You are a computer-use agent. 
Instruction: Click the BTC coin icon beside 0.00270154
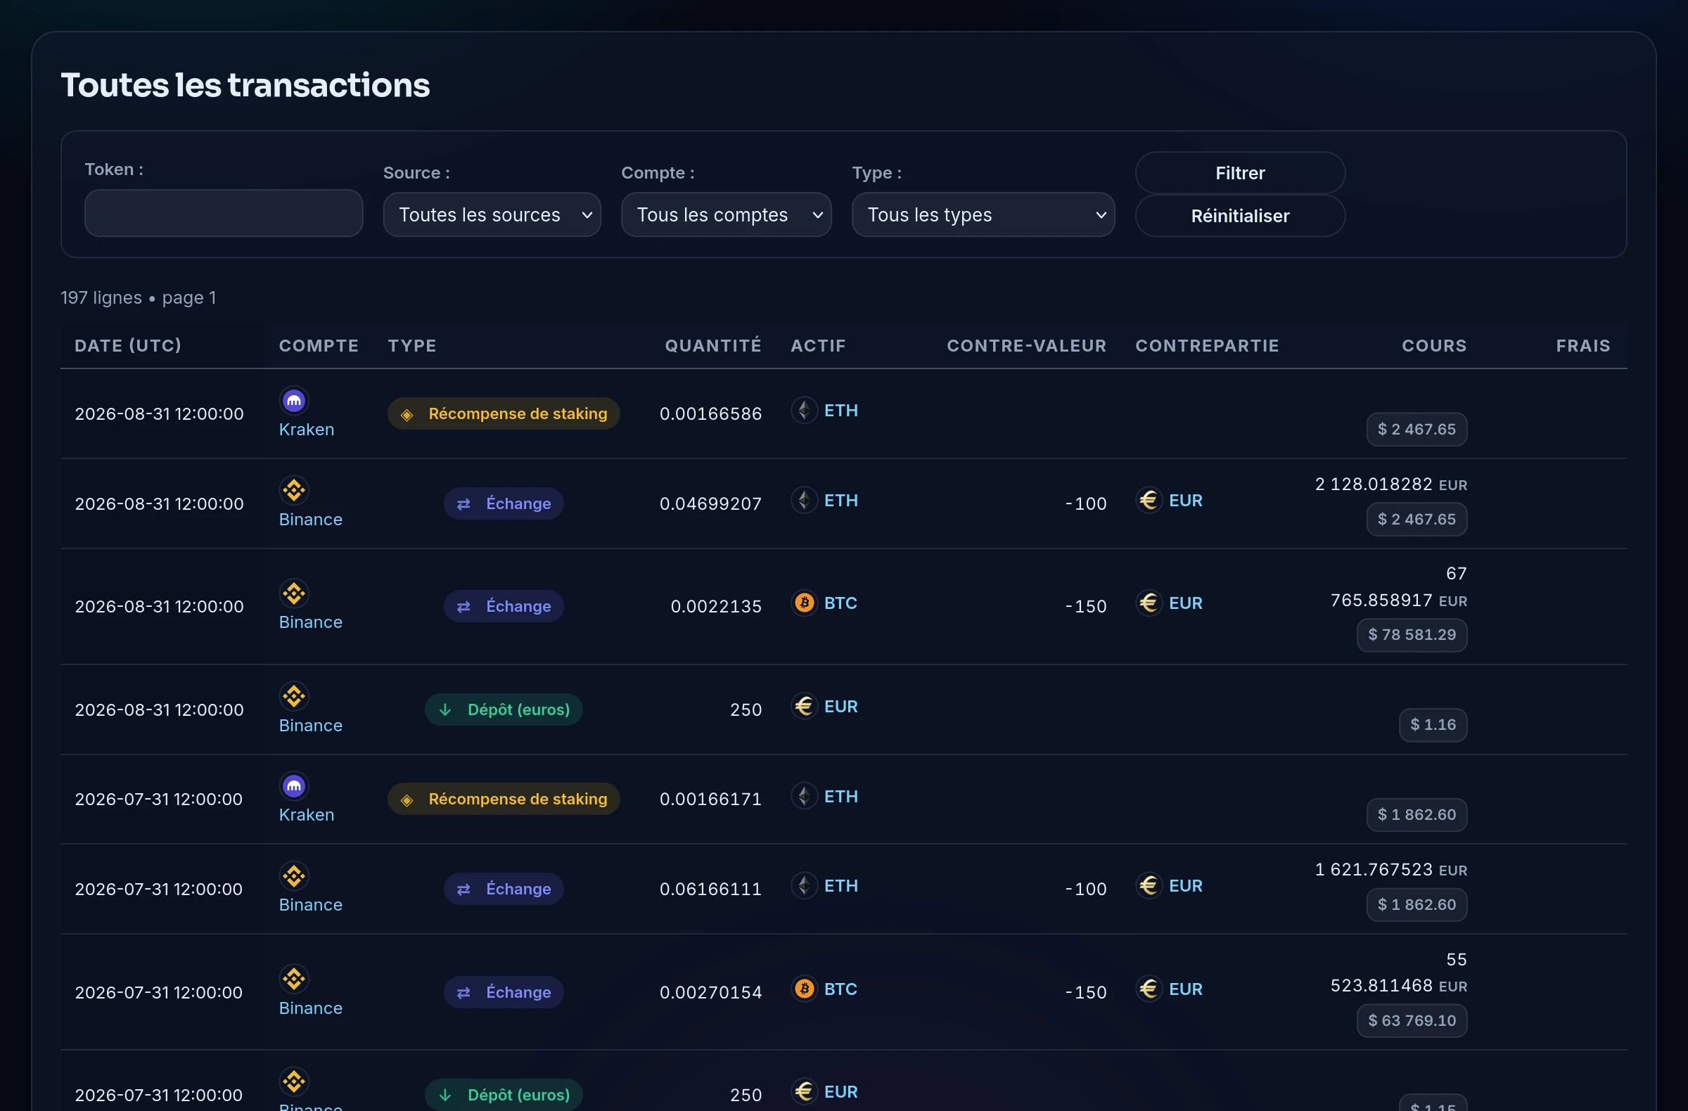point(804,989)
